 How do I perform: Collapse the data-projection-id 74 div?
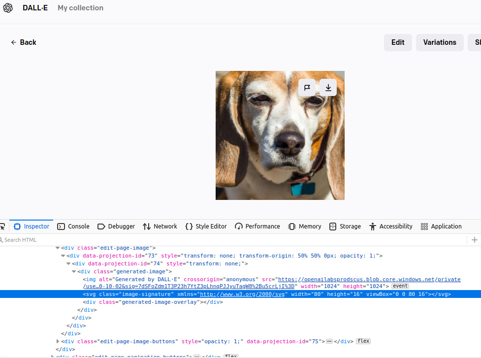tap(68, 264)
